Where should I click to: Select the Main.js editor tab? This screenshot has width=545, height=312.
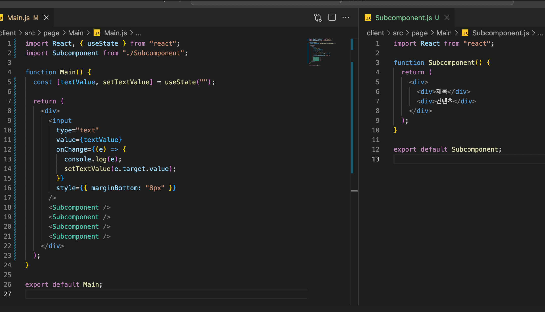18,18
